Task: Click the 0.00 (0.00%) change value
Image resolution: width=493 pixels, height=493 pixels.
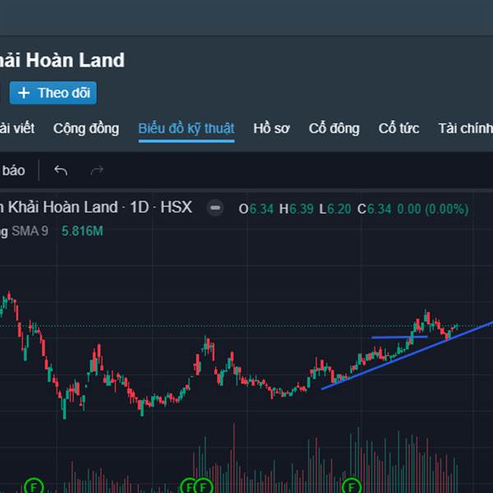Action: click(433, 209)
